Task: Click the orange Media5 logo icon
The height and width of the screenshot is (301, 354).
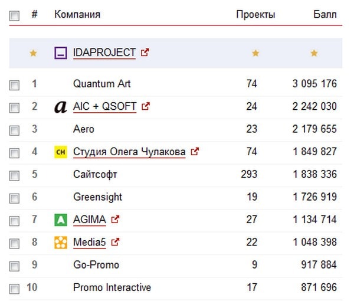Action: pyautogui.click(x=60, y=243)
